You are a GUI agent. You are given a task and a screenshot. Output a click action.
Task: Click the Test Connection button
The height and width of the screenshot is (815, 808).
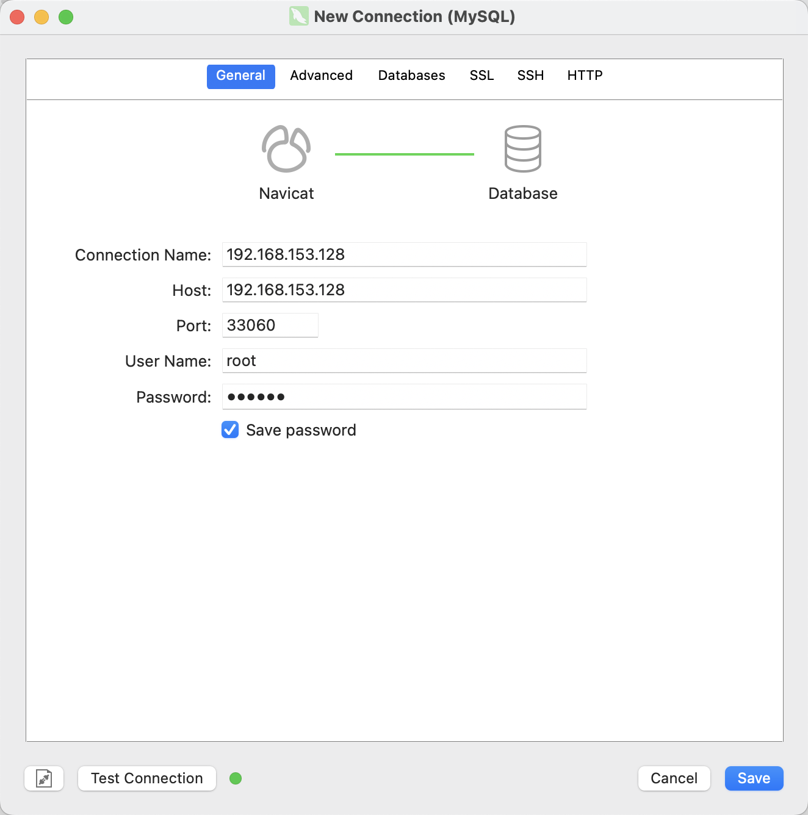147,778
